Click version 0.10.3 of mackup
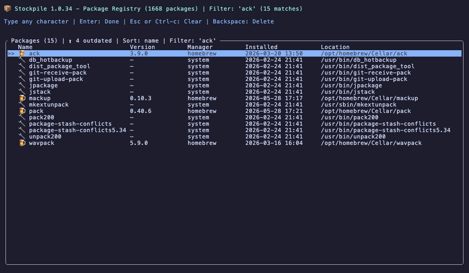Image resolution: width=469 pixels, height=273 pixels. coord(140,98)
